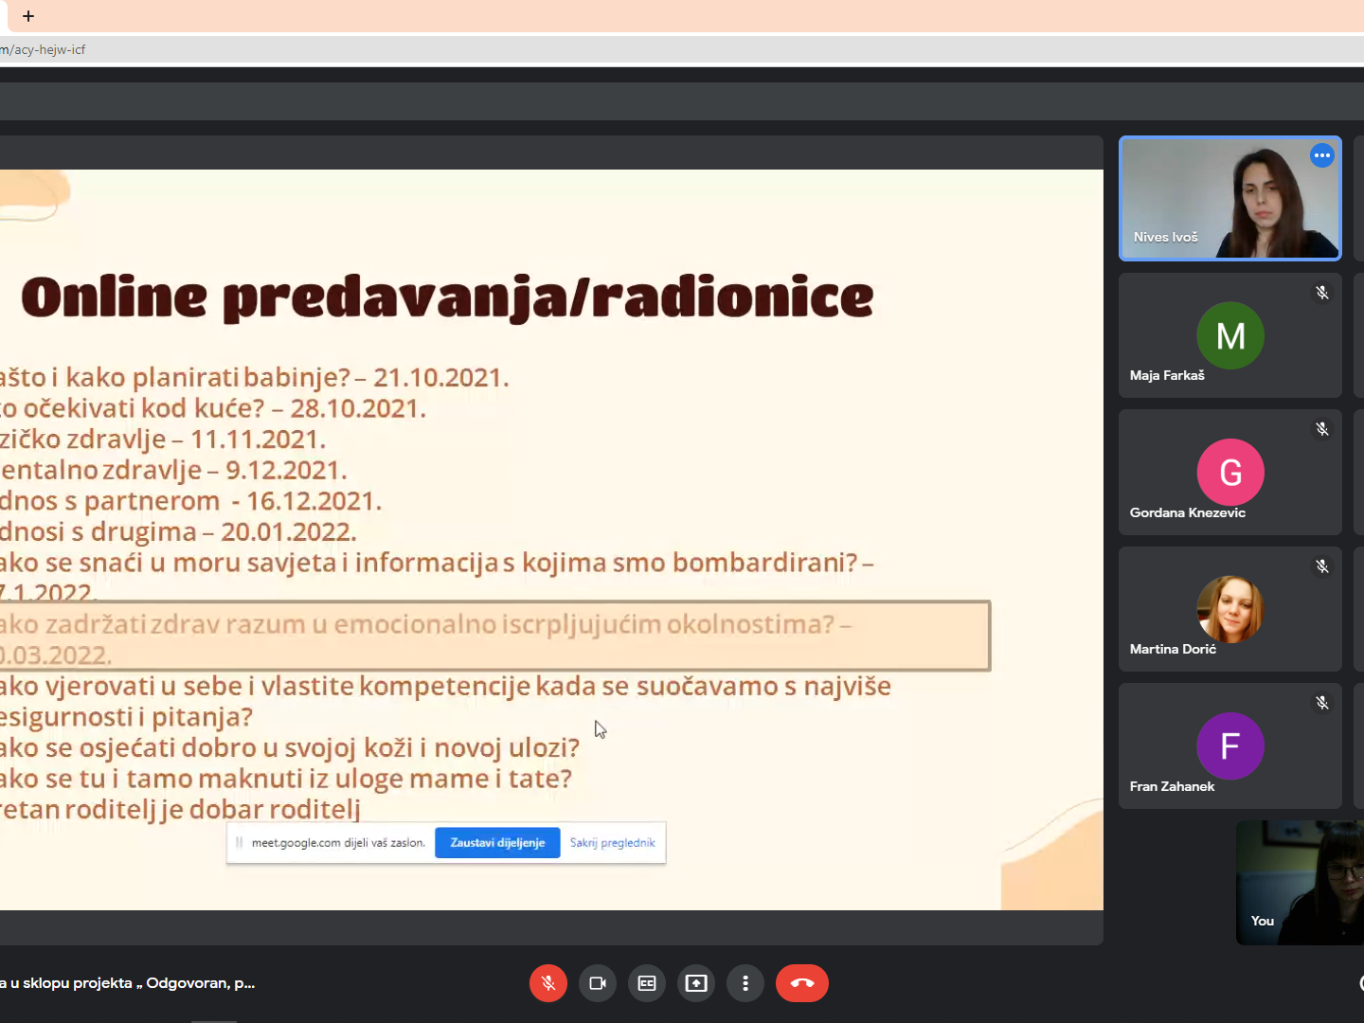The image size is (1364, 1023).
Task: Click muted mic icon on Maja Farkaš tile
Action: (1322, 293)
